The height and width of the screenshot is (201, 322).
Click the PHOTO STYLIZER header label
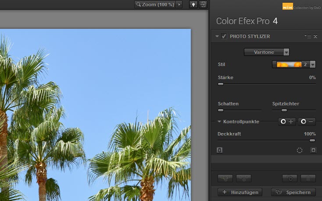(x=250, y=36)
